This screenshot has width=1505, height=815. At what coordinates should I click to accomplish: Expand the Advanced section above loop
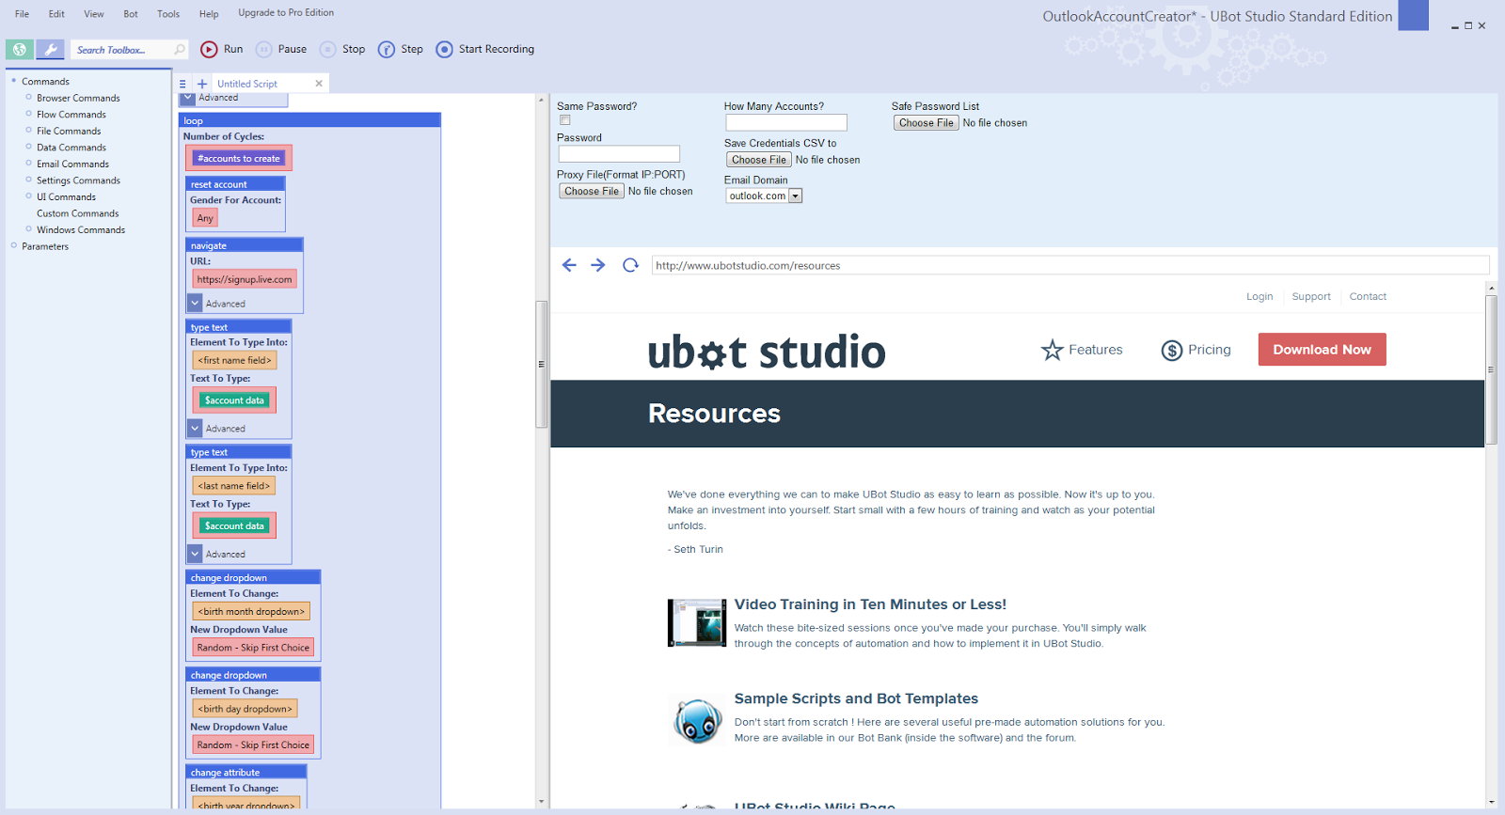(188, 97)
